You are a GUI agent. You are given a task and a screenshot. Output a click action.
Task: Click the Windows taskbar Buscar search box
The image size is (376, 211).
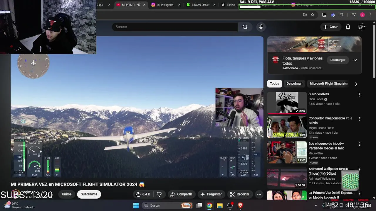coord(167,205)
